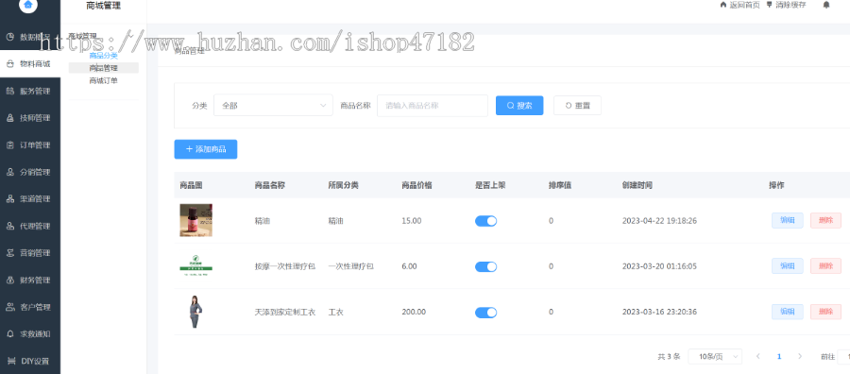Click 删除 for the 精油 product
Viewport: 850px width, 374px height.
(825, 220)
